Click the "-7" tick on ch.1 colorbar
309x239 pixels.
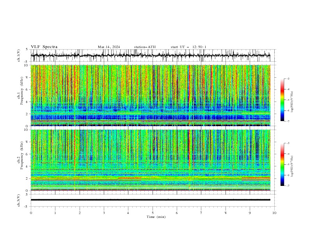click(x=288, y=121)
